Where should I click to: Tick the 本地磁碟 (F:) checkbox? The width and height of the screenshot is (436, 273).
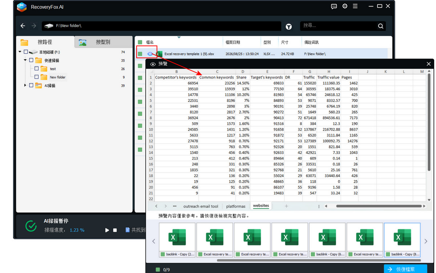[x=25, y=52]
